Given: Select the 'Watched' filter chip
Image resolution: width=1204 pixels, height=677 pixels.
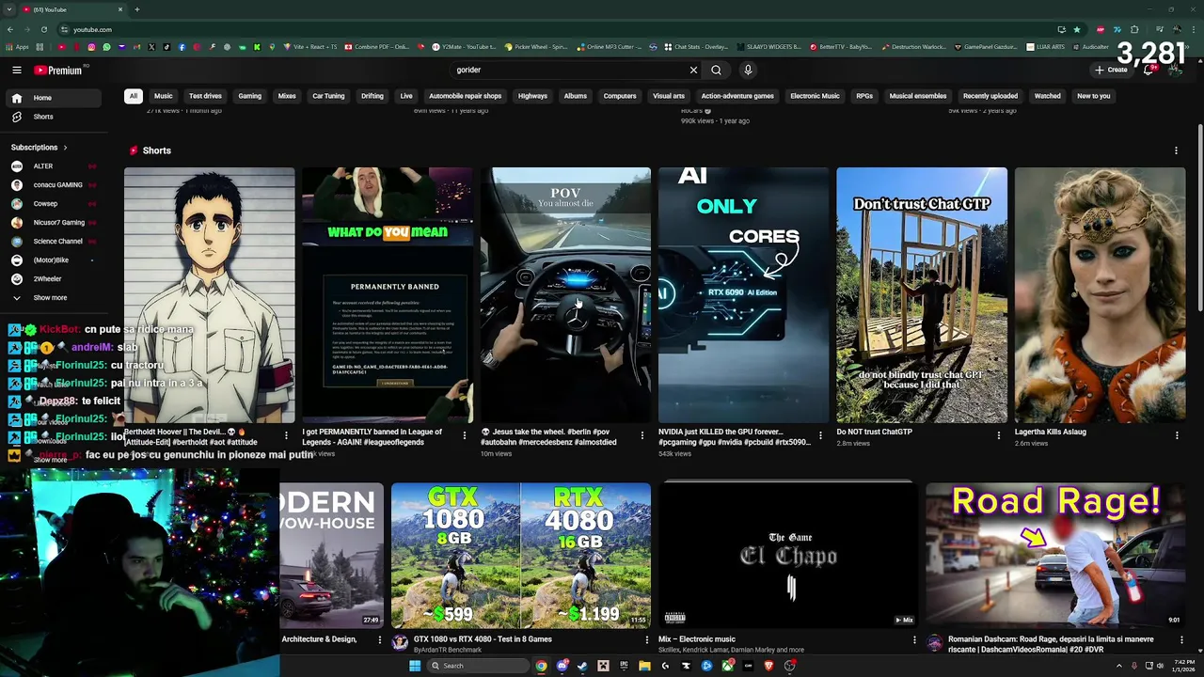Looking at the screenshot, I should click(x=1048, y=96).
